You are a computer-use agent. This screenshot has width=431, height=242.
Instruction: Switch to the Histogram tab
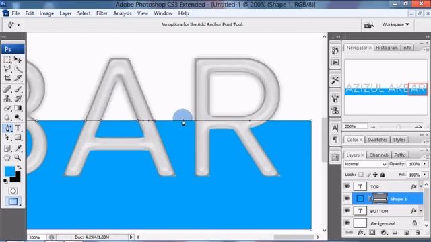coord(387,48)
